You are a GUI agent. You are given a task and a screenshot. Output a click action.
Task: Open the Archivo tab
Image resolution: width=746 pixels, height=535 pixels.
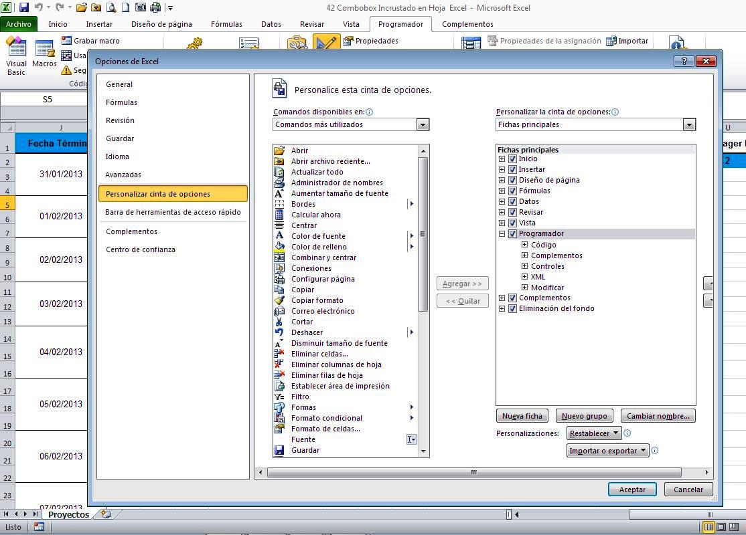[x=19, y=24]
